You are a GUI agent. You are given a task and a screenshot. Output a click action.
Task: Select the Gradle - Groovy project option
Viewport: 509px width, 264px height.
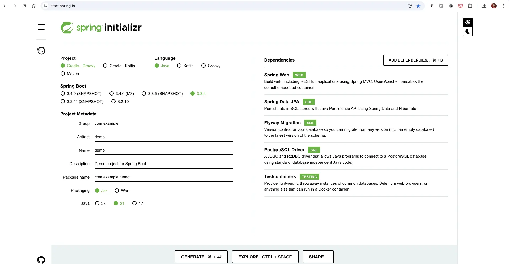point(78,66)
